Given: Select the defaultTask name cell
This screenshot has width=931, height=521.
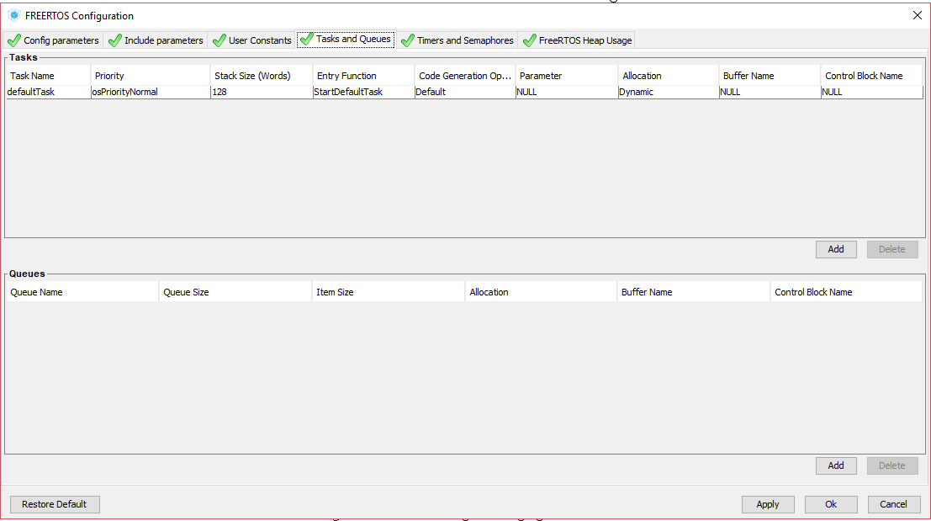Looking at the screenshot, I should pos(48,92).
